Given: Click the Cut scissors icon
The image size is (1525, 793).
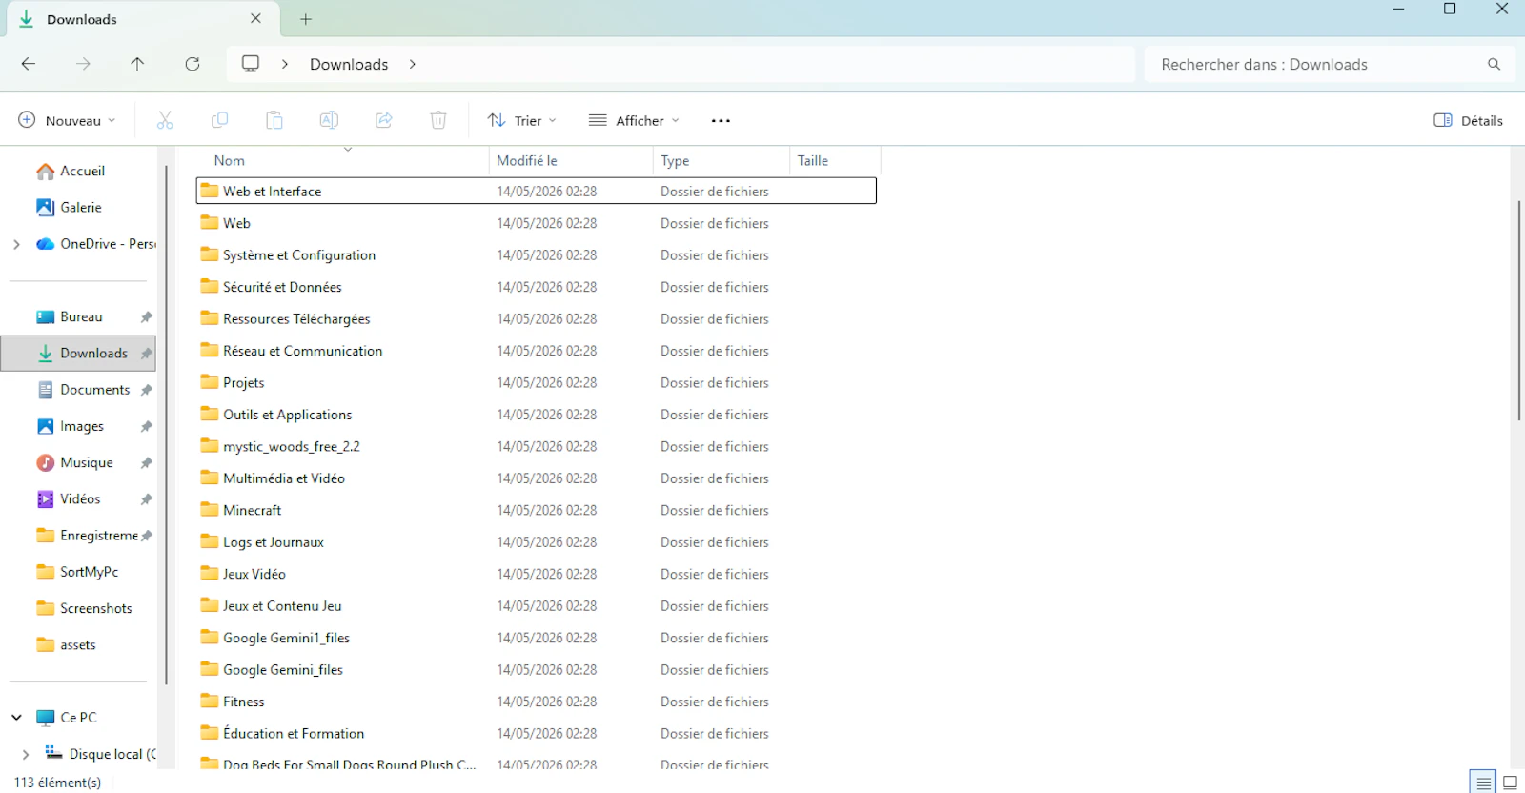Looking at the screenshot, I should click(x=165, y=120).
